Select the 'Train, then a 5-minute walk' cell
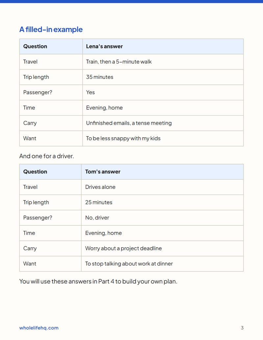 click(163, 62)
